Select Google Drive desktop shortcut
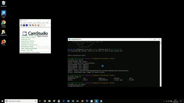 click(x=3, y=33)
